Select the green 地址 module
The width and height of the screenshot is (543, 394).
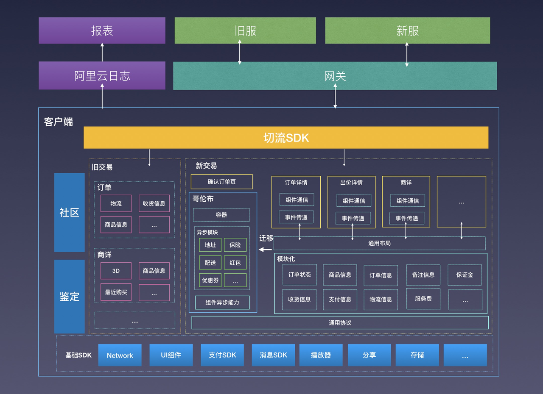tap(210, 245)
